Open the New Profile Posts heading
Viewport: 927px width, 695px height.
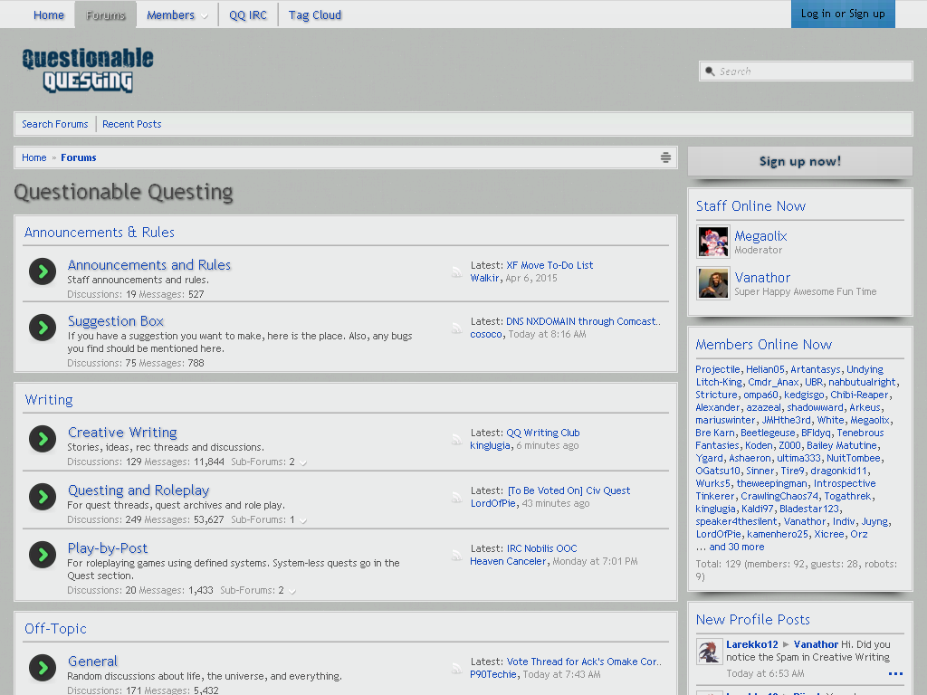752,619
